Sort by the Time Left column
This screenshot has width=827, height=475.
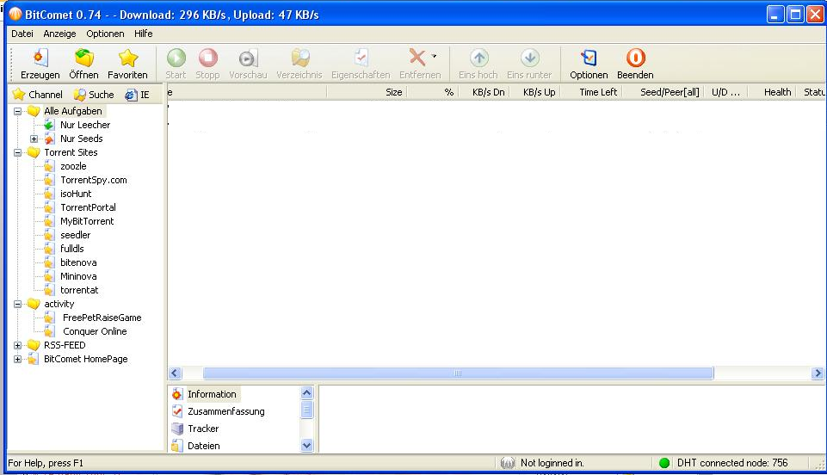(592, 92)
